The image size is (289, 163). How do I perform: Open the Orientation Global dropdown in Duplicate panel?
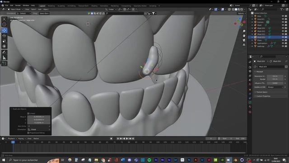[x=39, y=129]
